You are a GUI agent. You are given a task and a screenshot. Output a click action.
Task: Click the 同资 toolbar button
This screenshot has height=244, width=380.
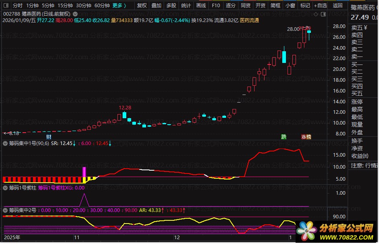pyautogui.click(x=246, y=5)
